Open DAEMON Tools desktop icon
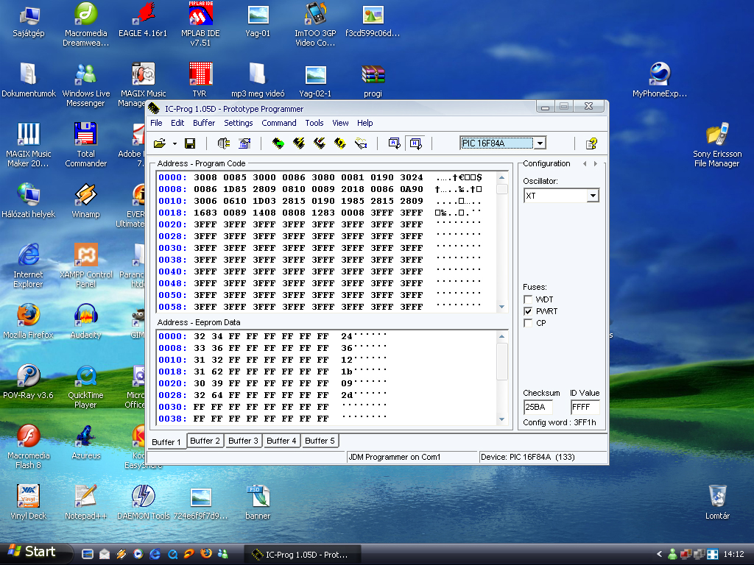 click(144, 502)
